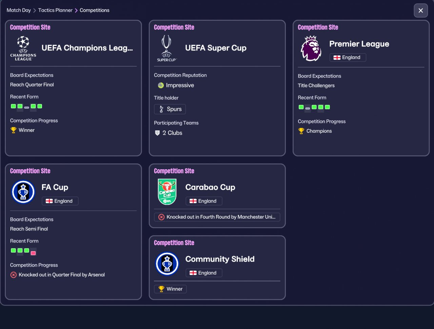Click the FA Cup recent form indicators

point(23,251)
